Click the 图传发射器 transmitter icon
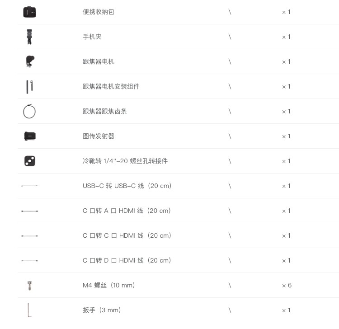339x329 pixels. pyautogui.click(x=30, y=136)
